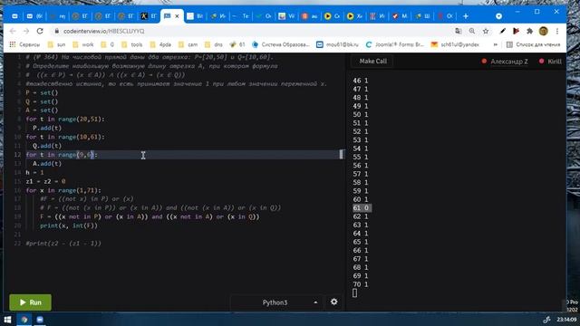Click the line print(x, int(F))
580x326 pixels.
click(69, 225)
